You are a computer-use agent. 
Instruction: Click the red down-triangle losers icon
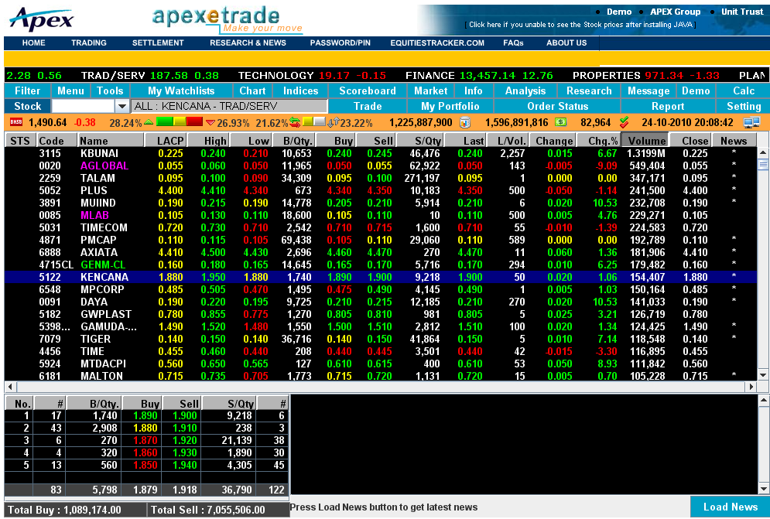click(x=210, y=122)
